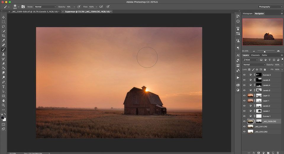The image size is (284, 154).
Task: Open the brush settings panel toggle icon
Action: click(x=23, y=7)
